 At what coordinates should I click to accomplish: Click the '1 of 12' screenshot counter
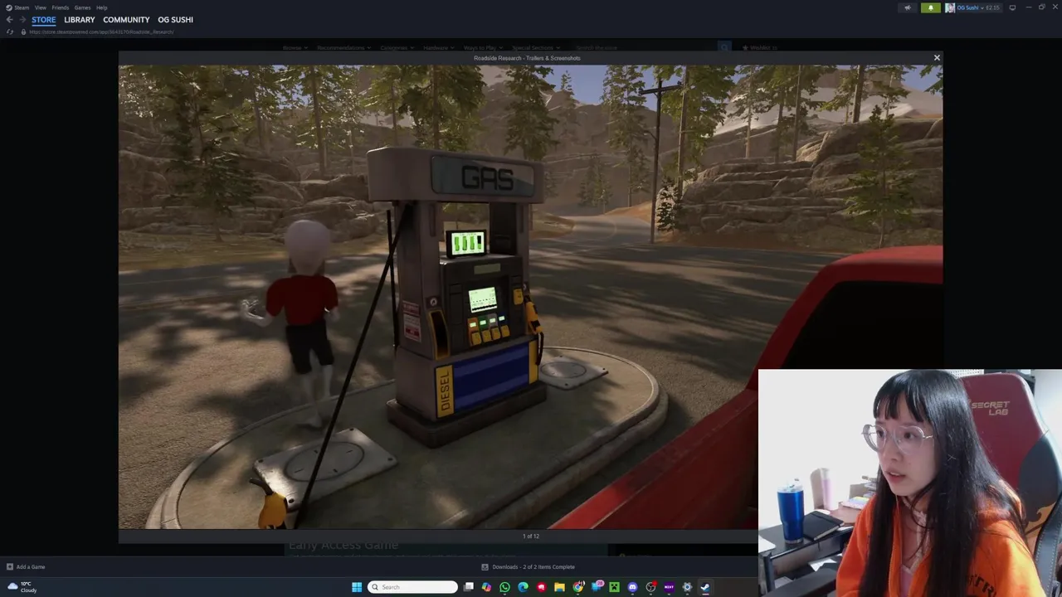pyautogui.click(x=531, y=536)
